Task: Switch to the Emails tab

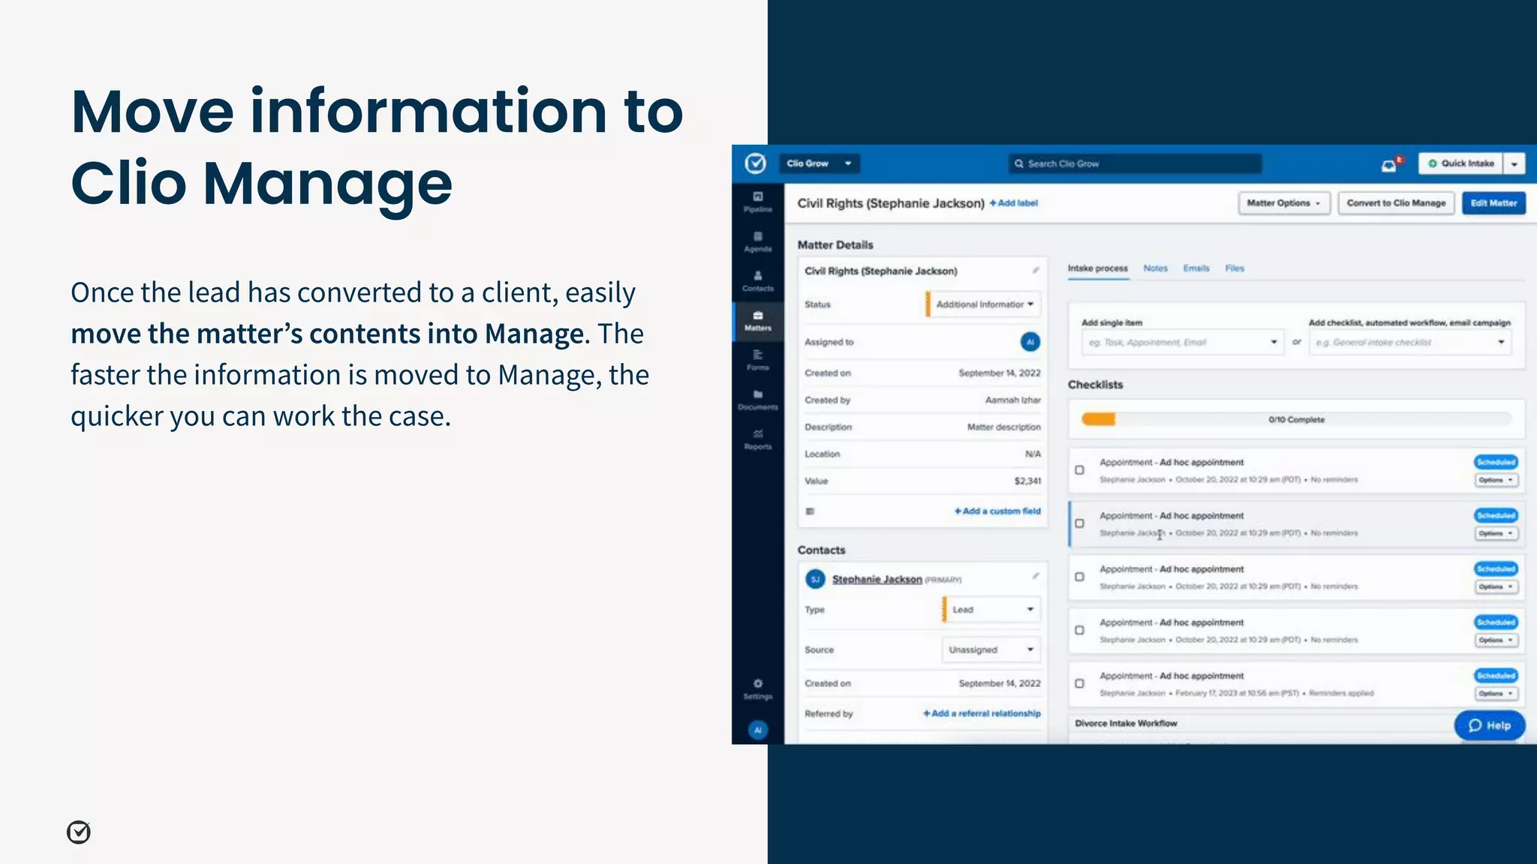Action: tap(1196, 268)
